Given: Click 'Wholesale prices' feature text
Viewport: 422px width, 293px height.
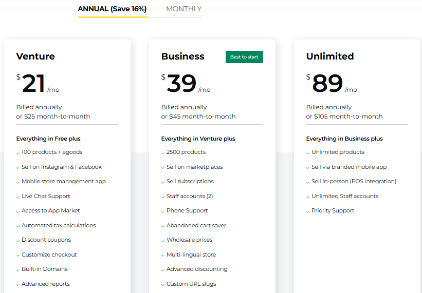Looking at the screenshot, I should (190, 240).
